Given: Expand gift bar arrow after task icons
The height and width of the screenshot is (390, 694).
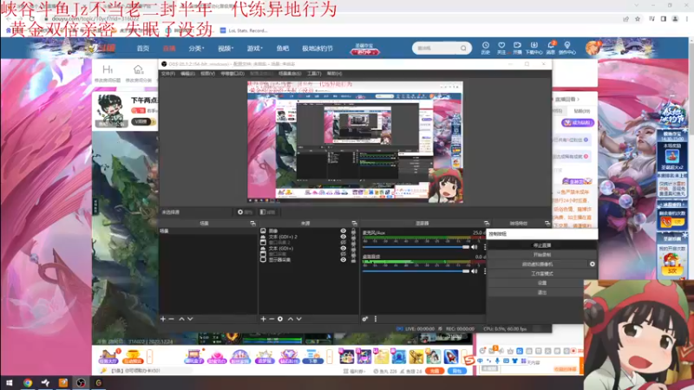Looking at the screenshot, I should pyautogui.click(x=149, y=356).
